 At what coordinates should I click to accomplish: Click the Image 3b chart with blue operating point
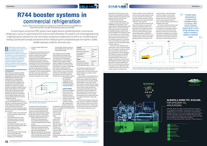pos(185,53)
